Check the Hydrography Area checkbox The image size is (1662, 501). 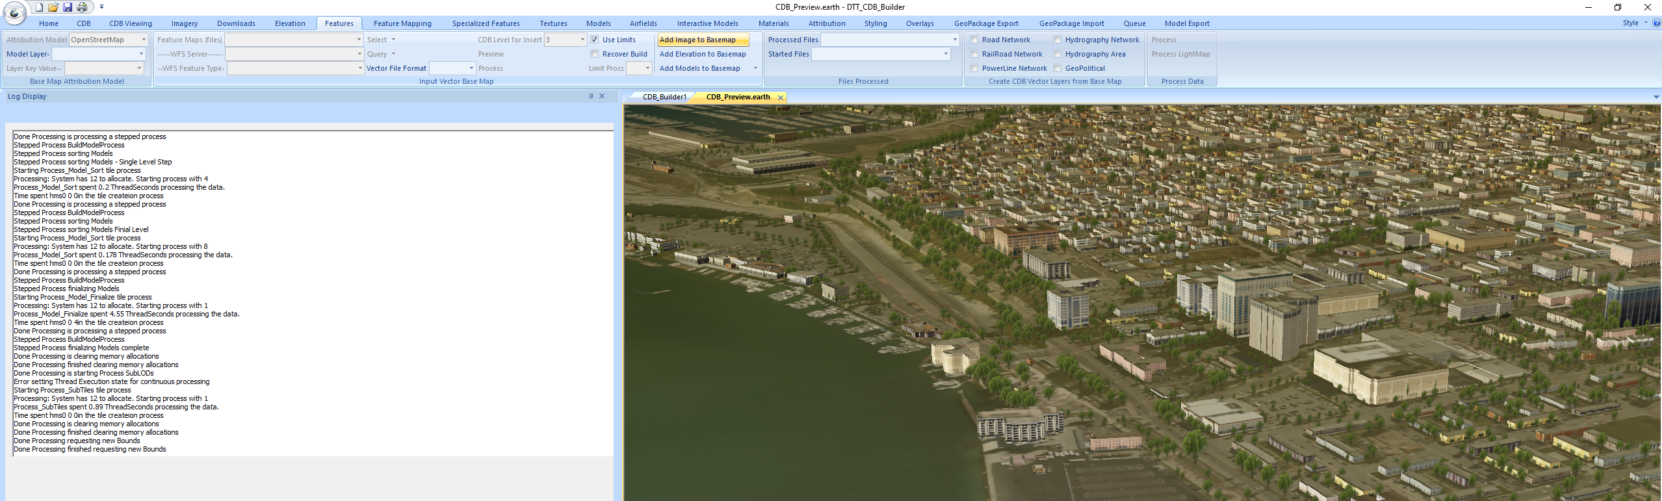[1058, 54]
